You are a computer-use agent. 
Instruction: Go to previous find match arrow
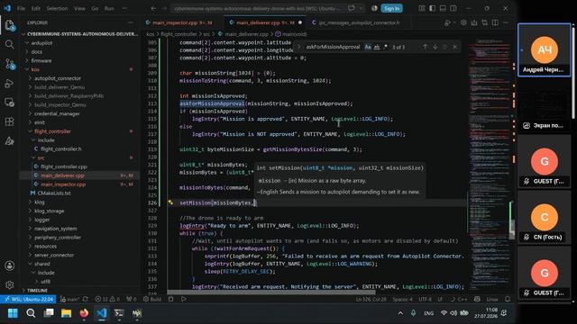click(x=425, y=47)
